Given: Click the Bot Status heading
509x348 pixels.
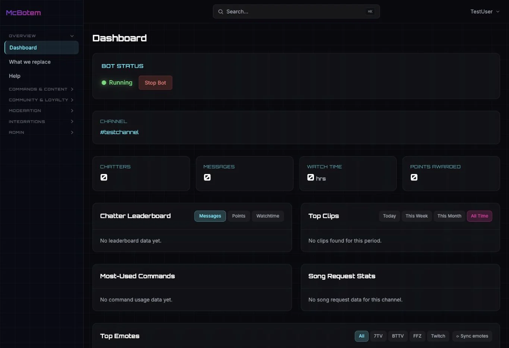Looking at the screenshot, I should [122, 66].
